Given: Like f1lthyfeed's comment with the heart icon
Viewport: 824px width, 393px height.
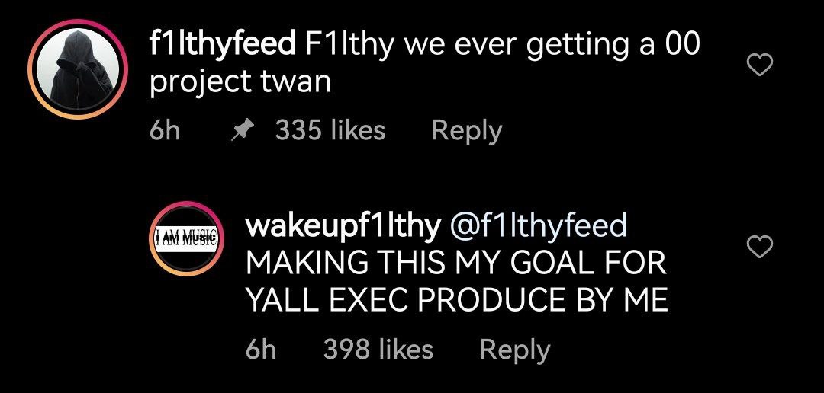Looking at the screenshot, I should click(760, 65).
